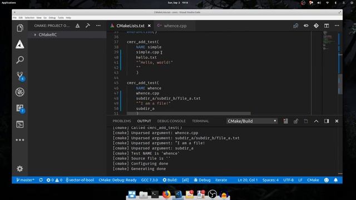This screenshot has height=200, width=356.
Task: Open the CMake/Build output channel dropdown
Action: (252, 121)
